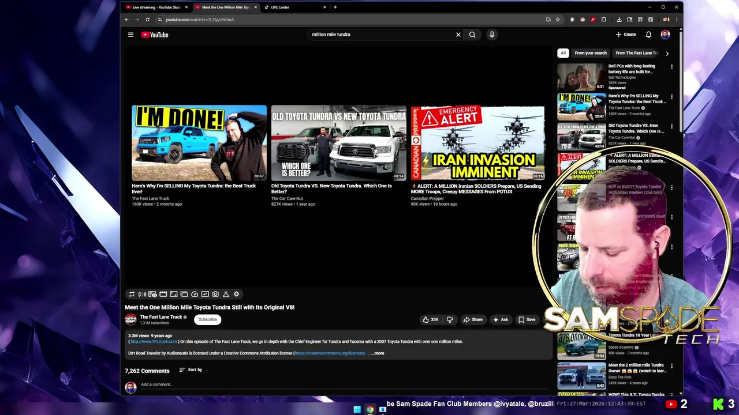The image size is (739, 415).
Task: Click the screenshot camera icon in the extension toolbar
Action: tap(215, 294)
